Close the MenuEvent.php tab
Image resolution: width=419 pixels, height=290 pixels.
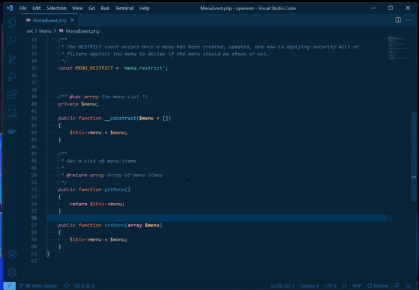pyautogui.click(x=74, y=20)
